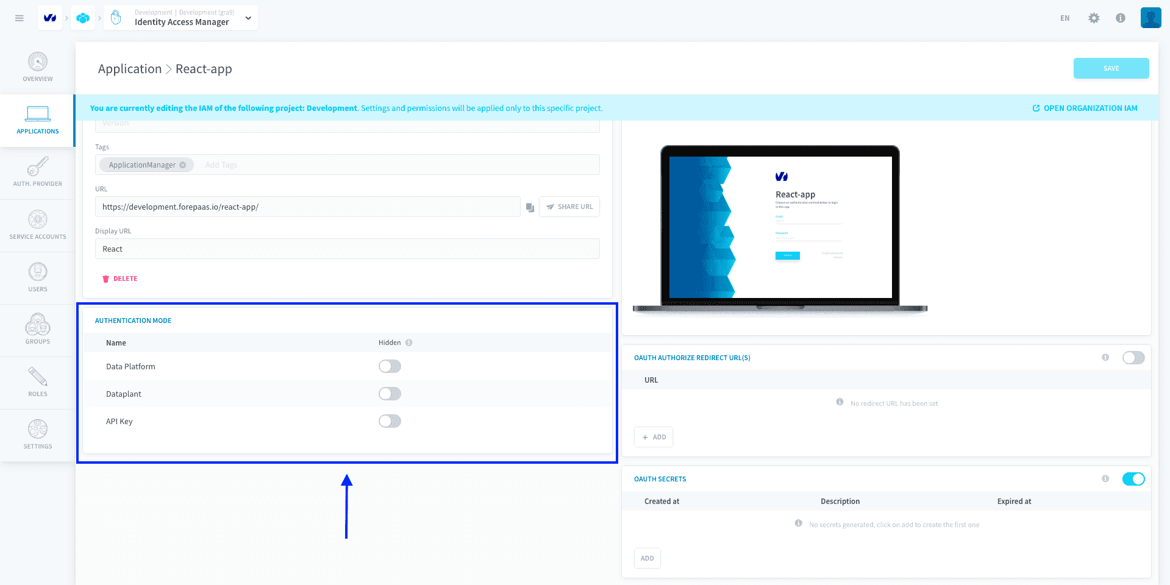
Task: Click info icon next to 'No redirect URL'
Action: (840, 402)
